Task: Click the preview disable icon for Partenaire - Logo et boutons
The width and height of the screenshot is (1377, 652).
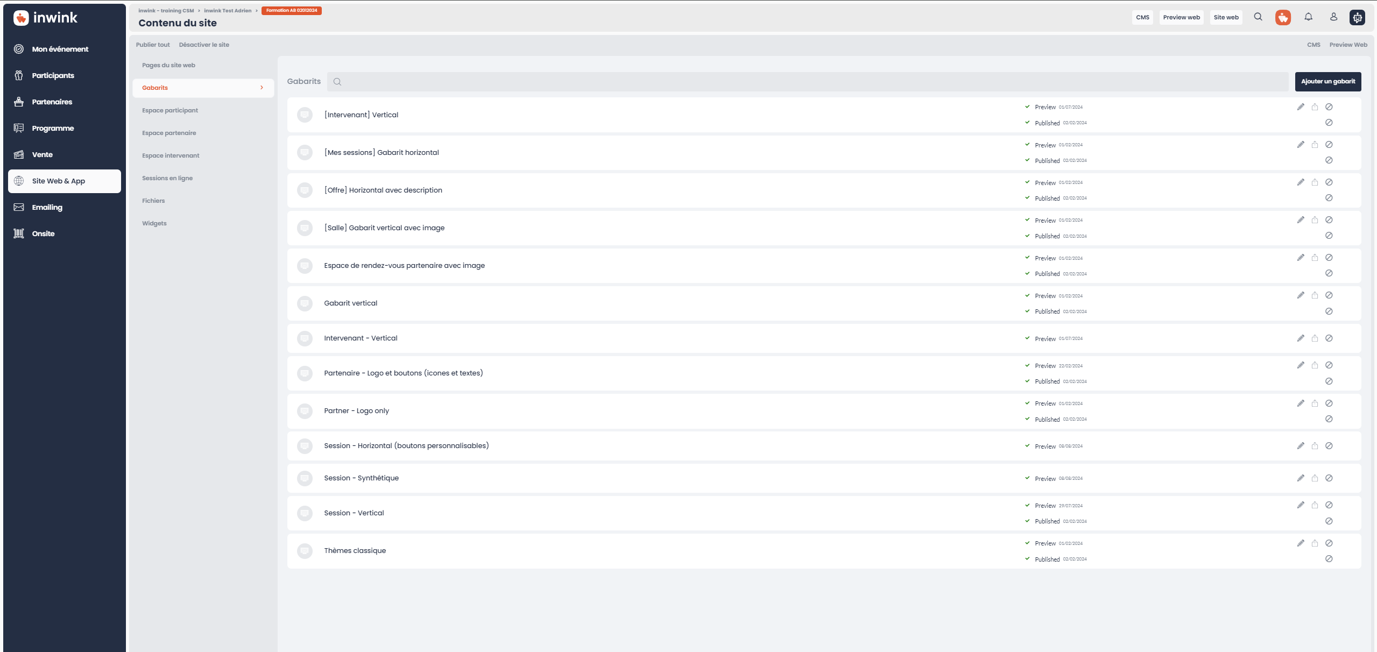Action: coord(1329,365)
